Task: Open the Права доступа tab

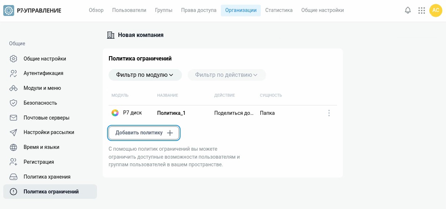Action: click(x=199, y=10)
